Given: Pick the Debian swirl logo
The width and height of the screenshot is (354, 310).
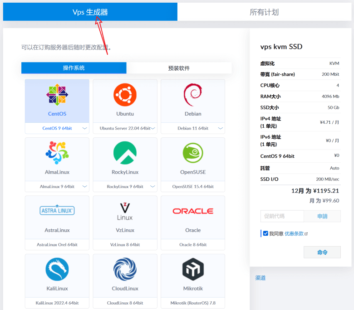Looking at the screenshot, I should coord(193,95).
